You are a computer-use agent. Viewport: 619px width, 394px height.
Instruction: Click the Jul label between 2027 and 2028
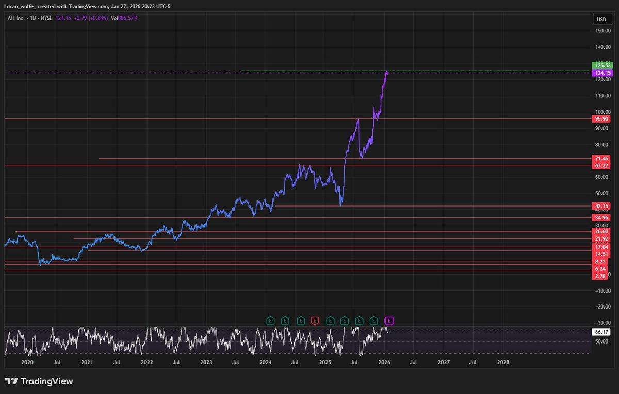473,363
